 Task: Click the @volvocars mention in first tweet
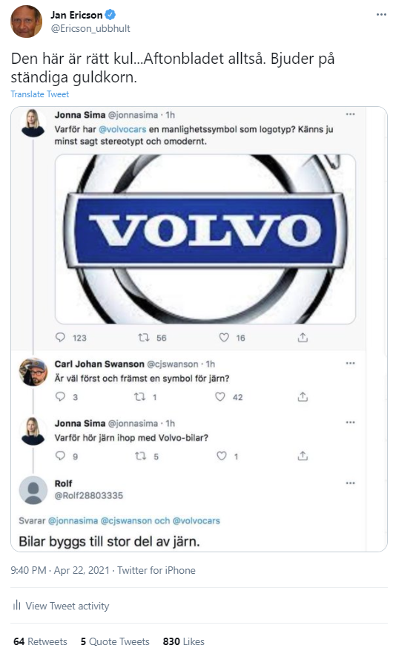pyautogui.click(x=122, y=129)
